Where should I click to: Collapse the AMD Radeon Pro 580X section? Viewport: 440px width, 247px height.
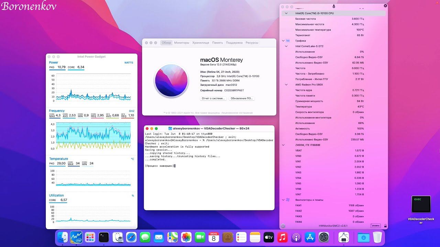pyautogui.click(x=286, y=85)
